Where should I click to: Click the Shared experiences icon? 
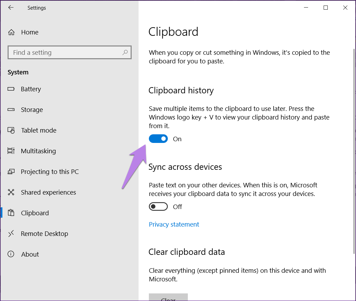[x=11, y=192]
